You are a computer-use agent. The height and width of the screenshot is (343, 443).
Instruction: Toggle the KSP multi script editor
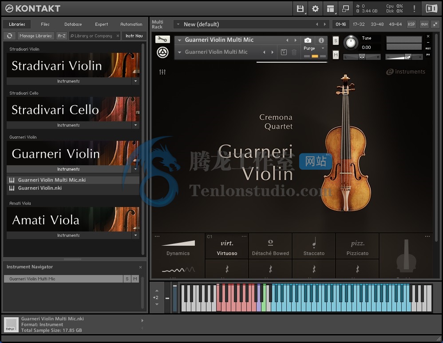click(x=411, y=24)
